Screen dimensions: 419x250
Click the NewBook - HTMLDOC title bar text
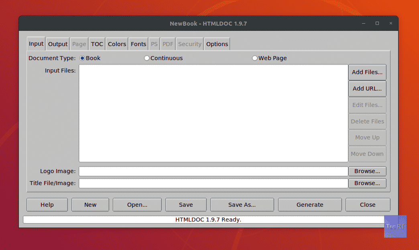[x=208, y=24]
